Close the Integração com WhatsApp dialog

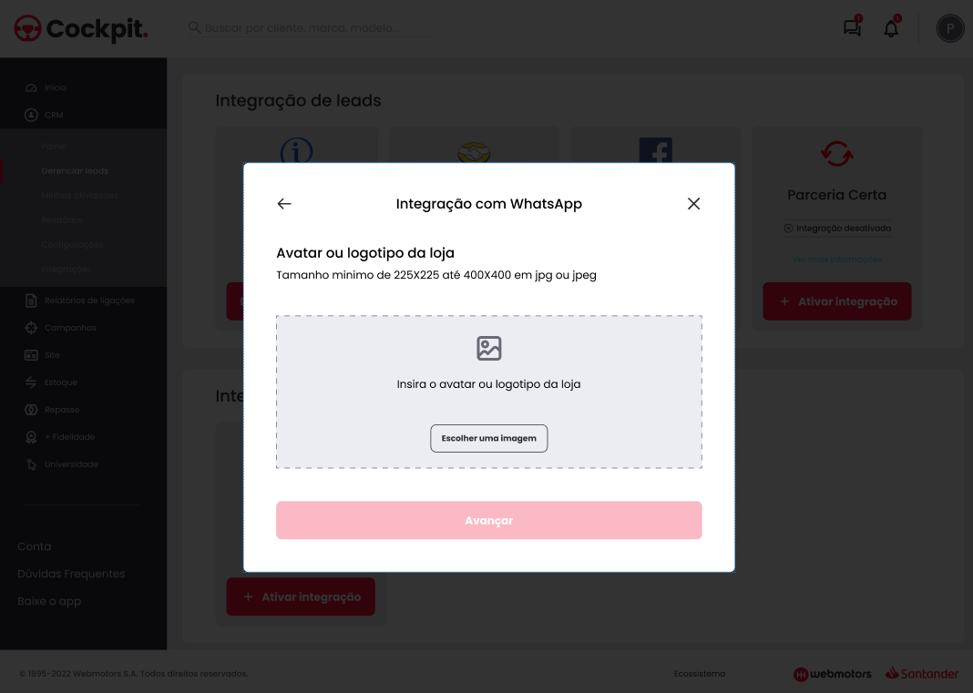693,203
